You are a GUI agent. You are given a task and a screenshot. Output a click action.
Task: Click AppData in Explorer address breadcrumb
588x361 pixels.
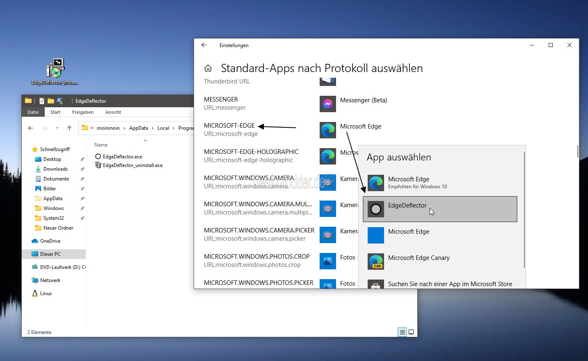[x=139, y=128]
